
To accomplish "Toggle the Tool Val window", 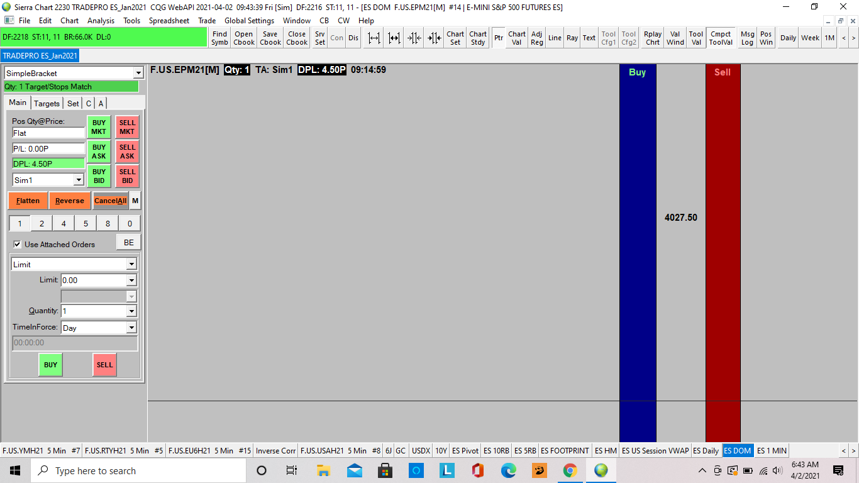I will tap(696, 38).
